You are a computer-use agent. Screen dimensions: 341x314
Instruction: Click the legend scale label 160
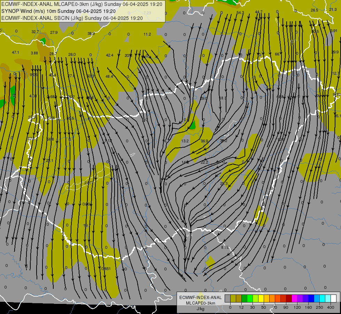(308, 307)
